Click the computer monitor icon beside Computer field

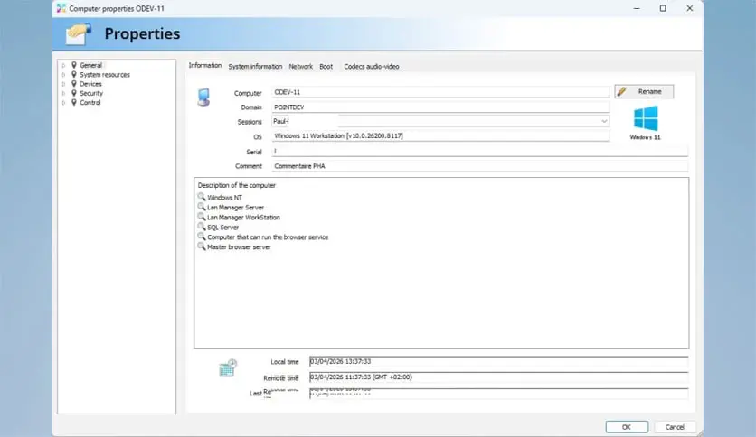(x=204, y=98)
